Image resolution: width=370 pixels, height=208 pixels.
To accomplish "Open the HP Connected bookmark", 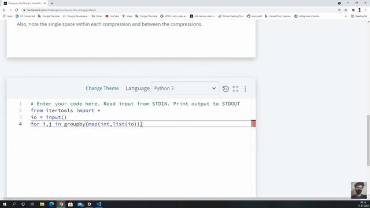I will [25, 16].
